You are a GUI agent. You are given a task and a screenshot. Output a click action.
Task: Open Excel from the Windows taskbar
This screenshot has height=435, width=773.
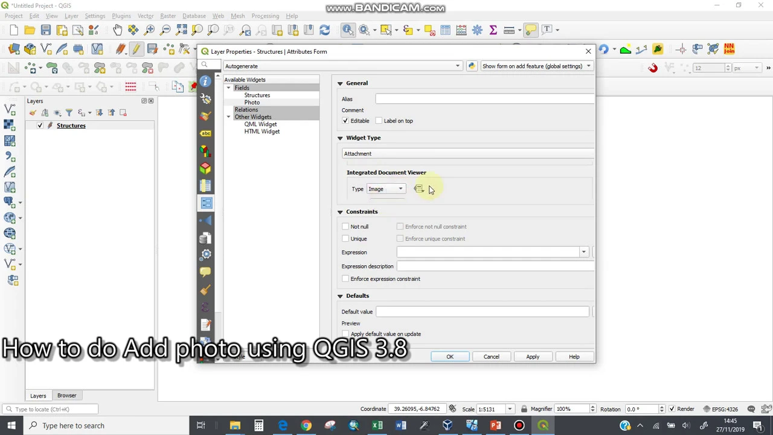[377, 425]
